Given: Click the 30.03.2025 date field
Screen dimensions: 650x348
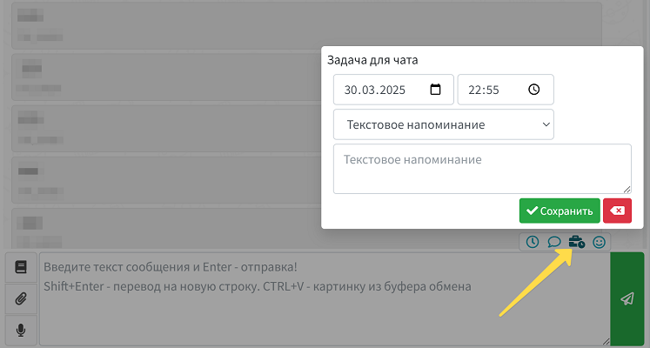Looking at the screenshot, I should pyautogui.click(x=393, y=90).
